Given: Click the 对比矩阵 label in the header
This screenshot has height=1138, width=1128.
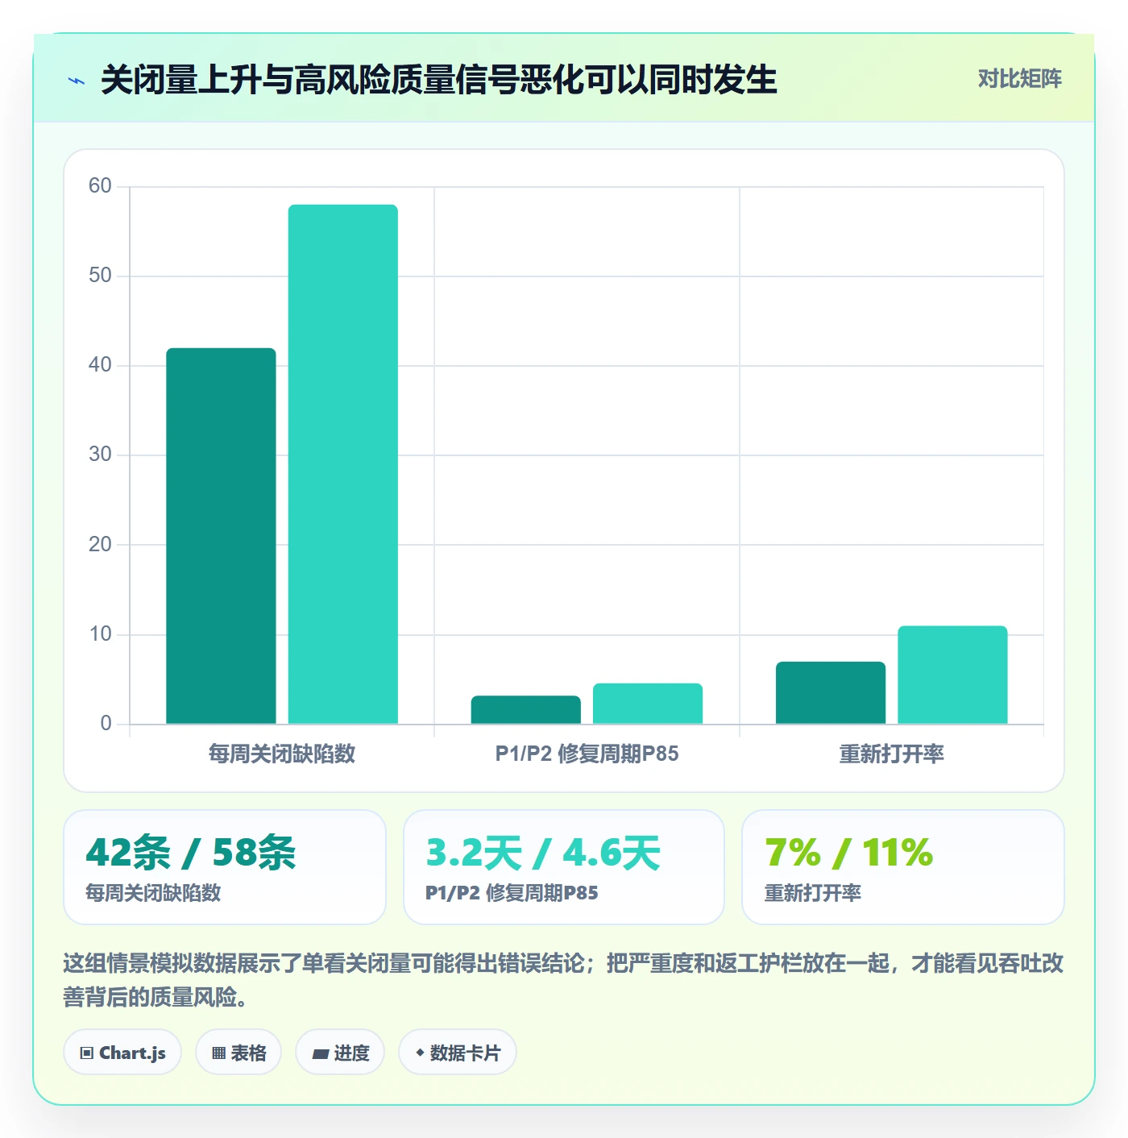Looking at the screenshot, I should click(x=1019, y=78).
